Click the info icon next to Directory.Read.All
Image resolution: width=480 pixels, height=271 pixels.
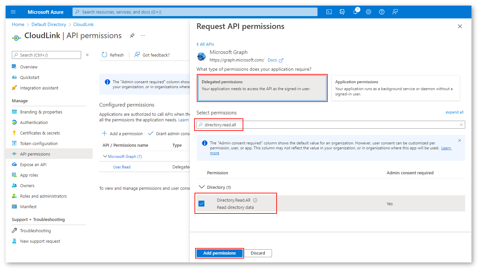[x=255, y=200]
